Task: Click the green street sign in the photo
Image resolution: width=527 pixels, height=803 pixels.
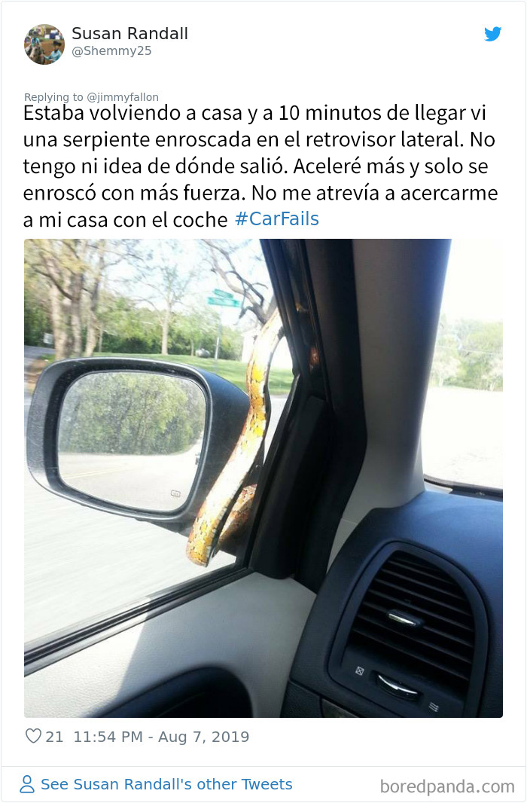Action: (x=224, y=298)
